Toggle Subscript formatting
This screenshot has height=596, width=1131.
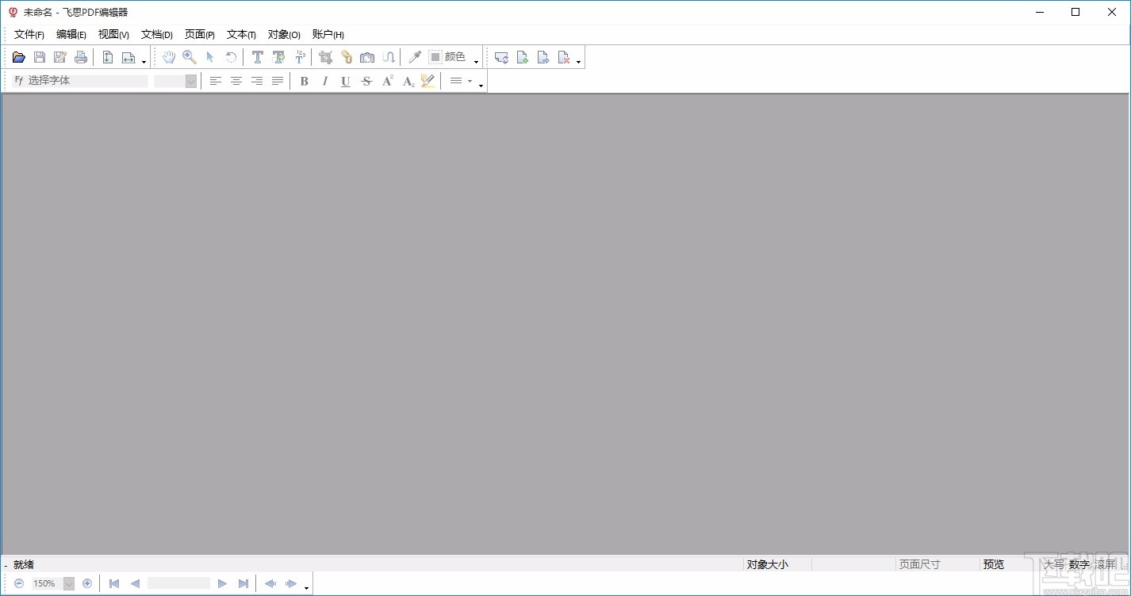pos(408,81)
